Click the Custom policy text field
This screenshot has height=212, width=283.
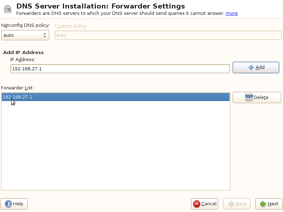click(168, 35)
